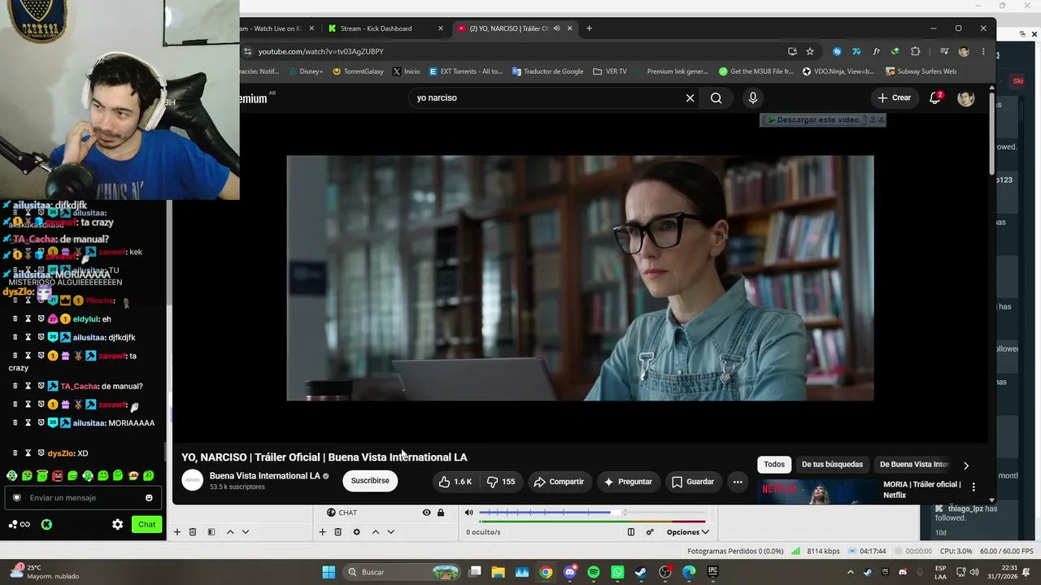The width and height of the screenshot is (1041, 585).
Task: Open more actions ellipsis under the video
Action: point(738,482)
